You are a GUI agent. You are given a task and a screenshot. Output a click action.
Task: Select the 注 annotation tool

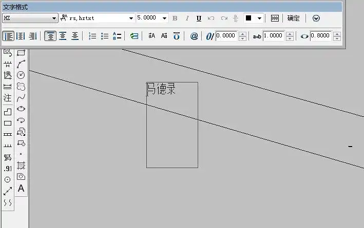click(8, 97)
